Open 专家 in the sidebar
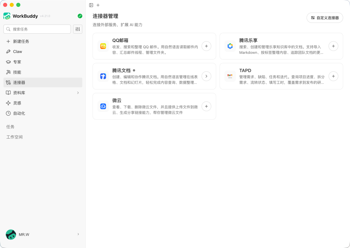Image resolution: width=350 pixels, height=248 pixels. pyautogui.click(x=43, y=62)
